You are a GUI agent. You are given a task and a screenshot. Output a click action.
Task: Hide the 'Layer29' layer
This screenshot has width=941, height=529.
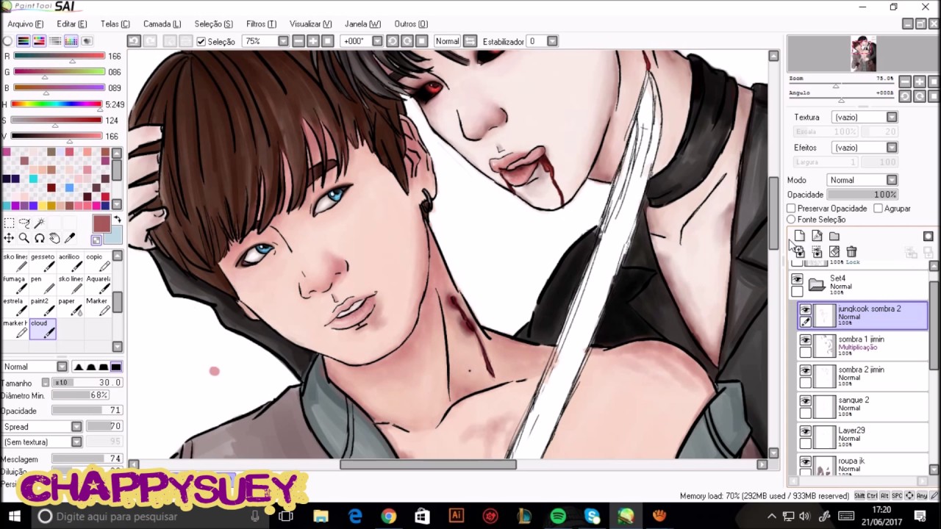point(806,431)
